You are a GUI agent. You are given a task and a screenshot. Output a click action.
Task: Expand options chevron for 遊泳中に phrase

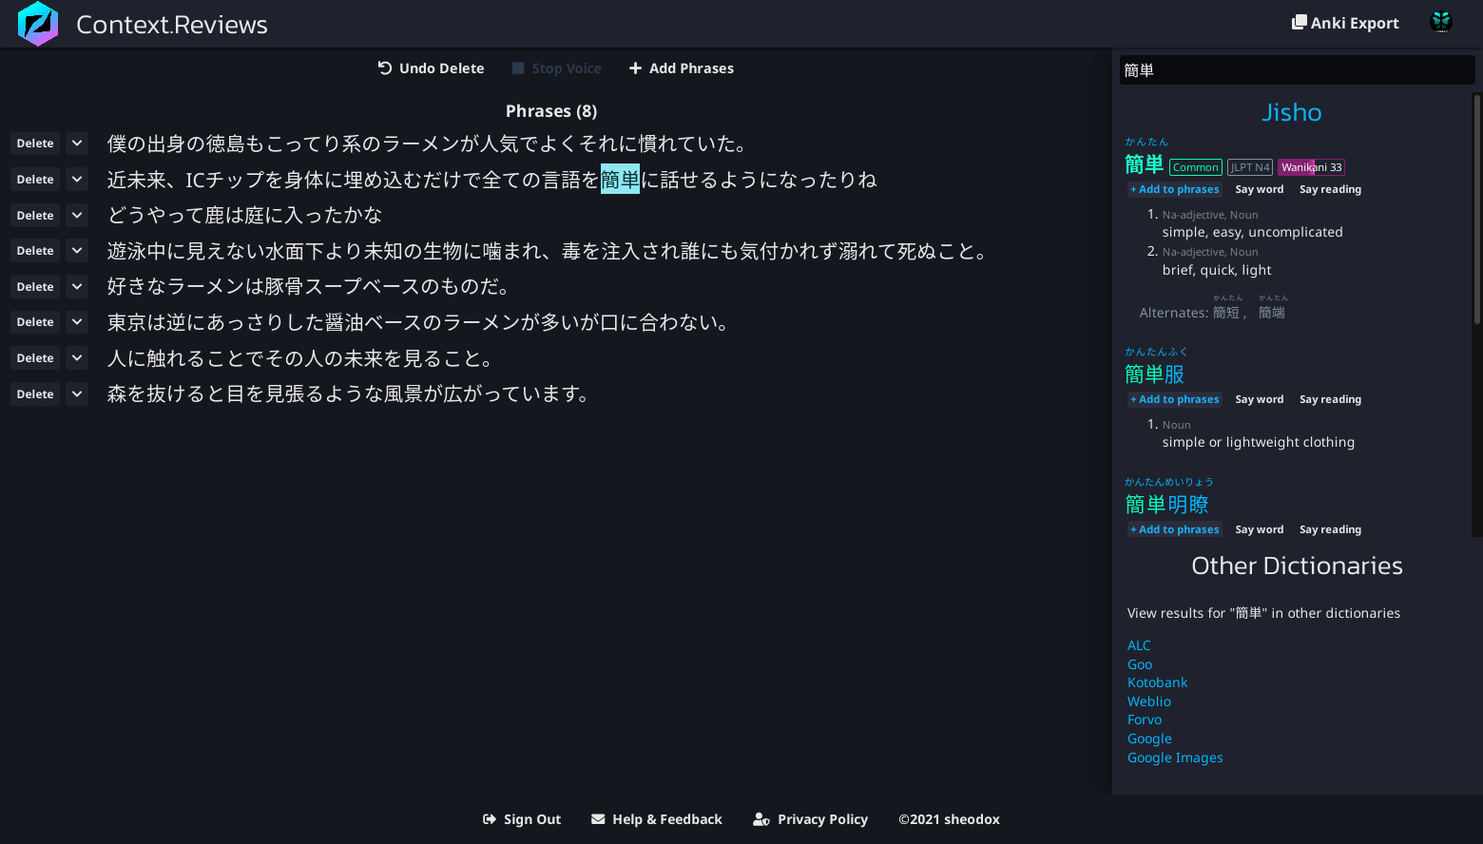tap(77, 251)
